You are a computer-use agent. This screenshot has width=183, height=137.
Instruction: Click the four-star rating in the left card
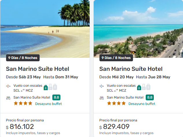click(23, 103)
